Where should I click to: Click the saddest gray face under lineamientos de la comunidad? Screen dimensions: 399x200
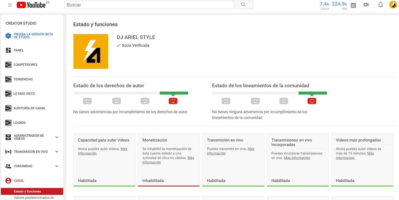coord(226,101)
